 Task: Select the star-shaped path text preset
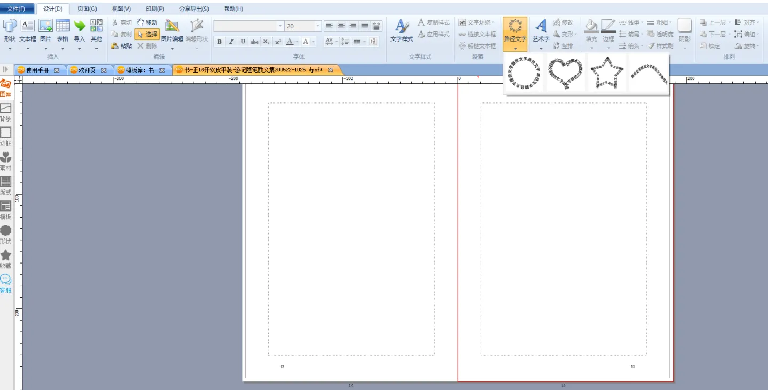click(x=607, y=73)
